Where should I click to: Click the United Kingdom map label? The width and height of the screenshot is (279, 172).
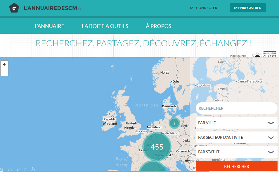coord(131,125)
